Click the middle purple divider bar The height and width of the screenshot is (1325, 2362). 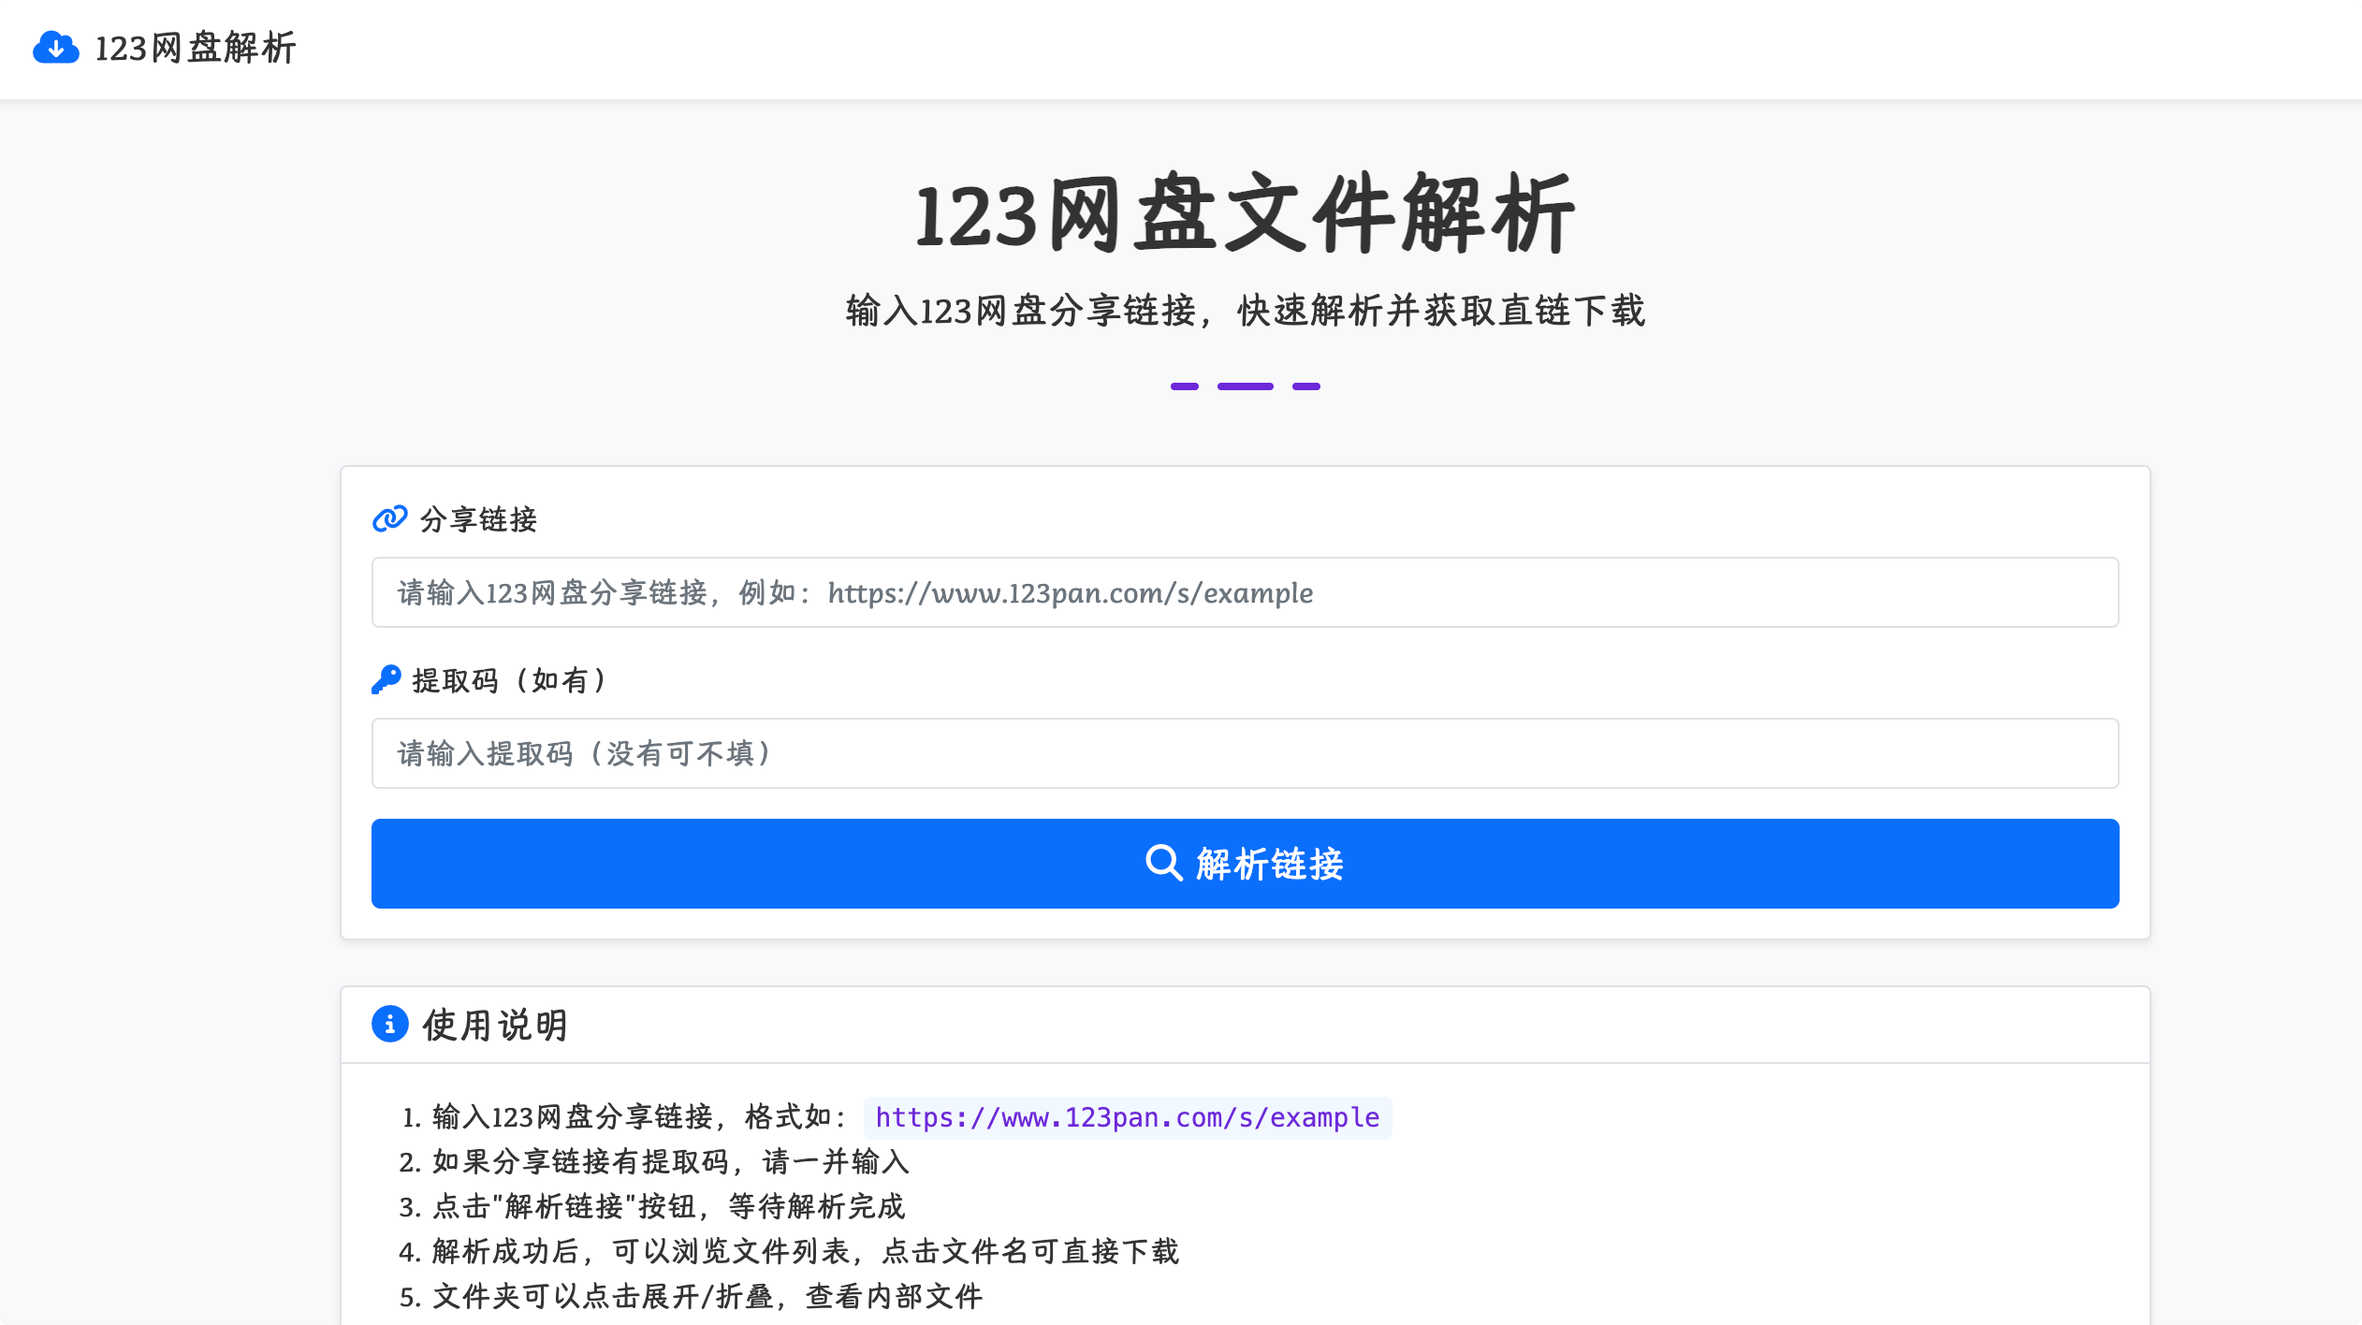[1245, 386]
